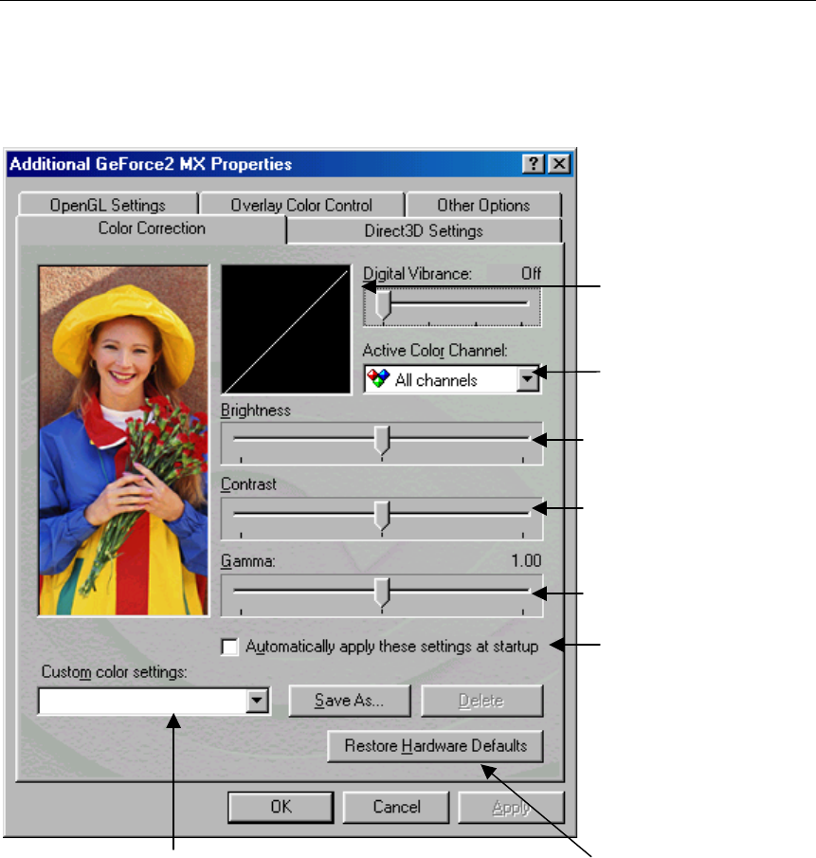Viewport: 816px width, 858px height.
Task: Click the title bar Help question mark button
Action: 534,164
